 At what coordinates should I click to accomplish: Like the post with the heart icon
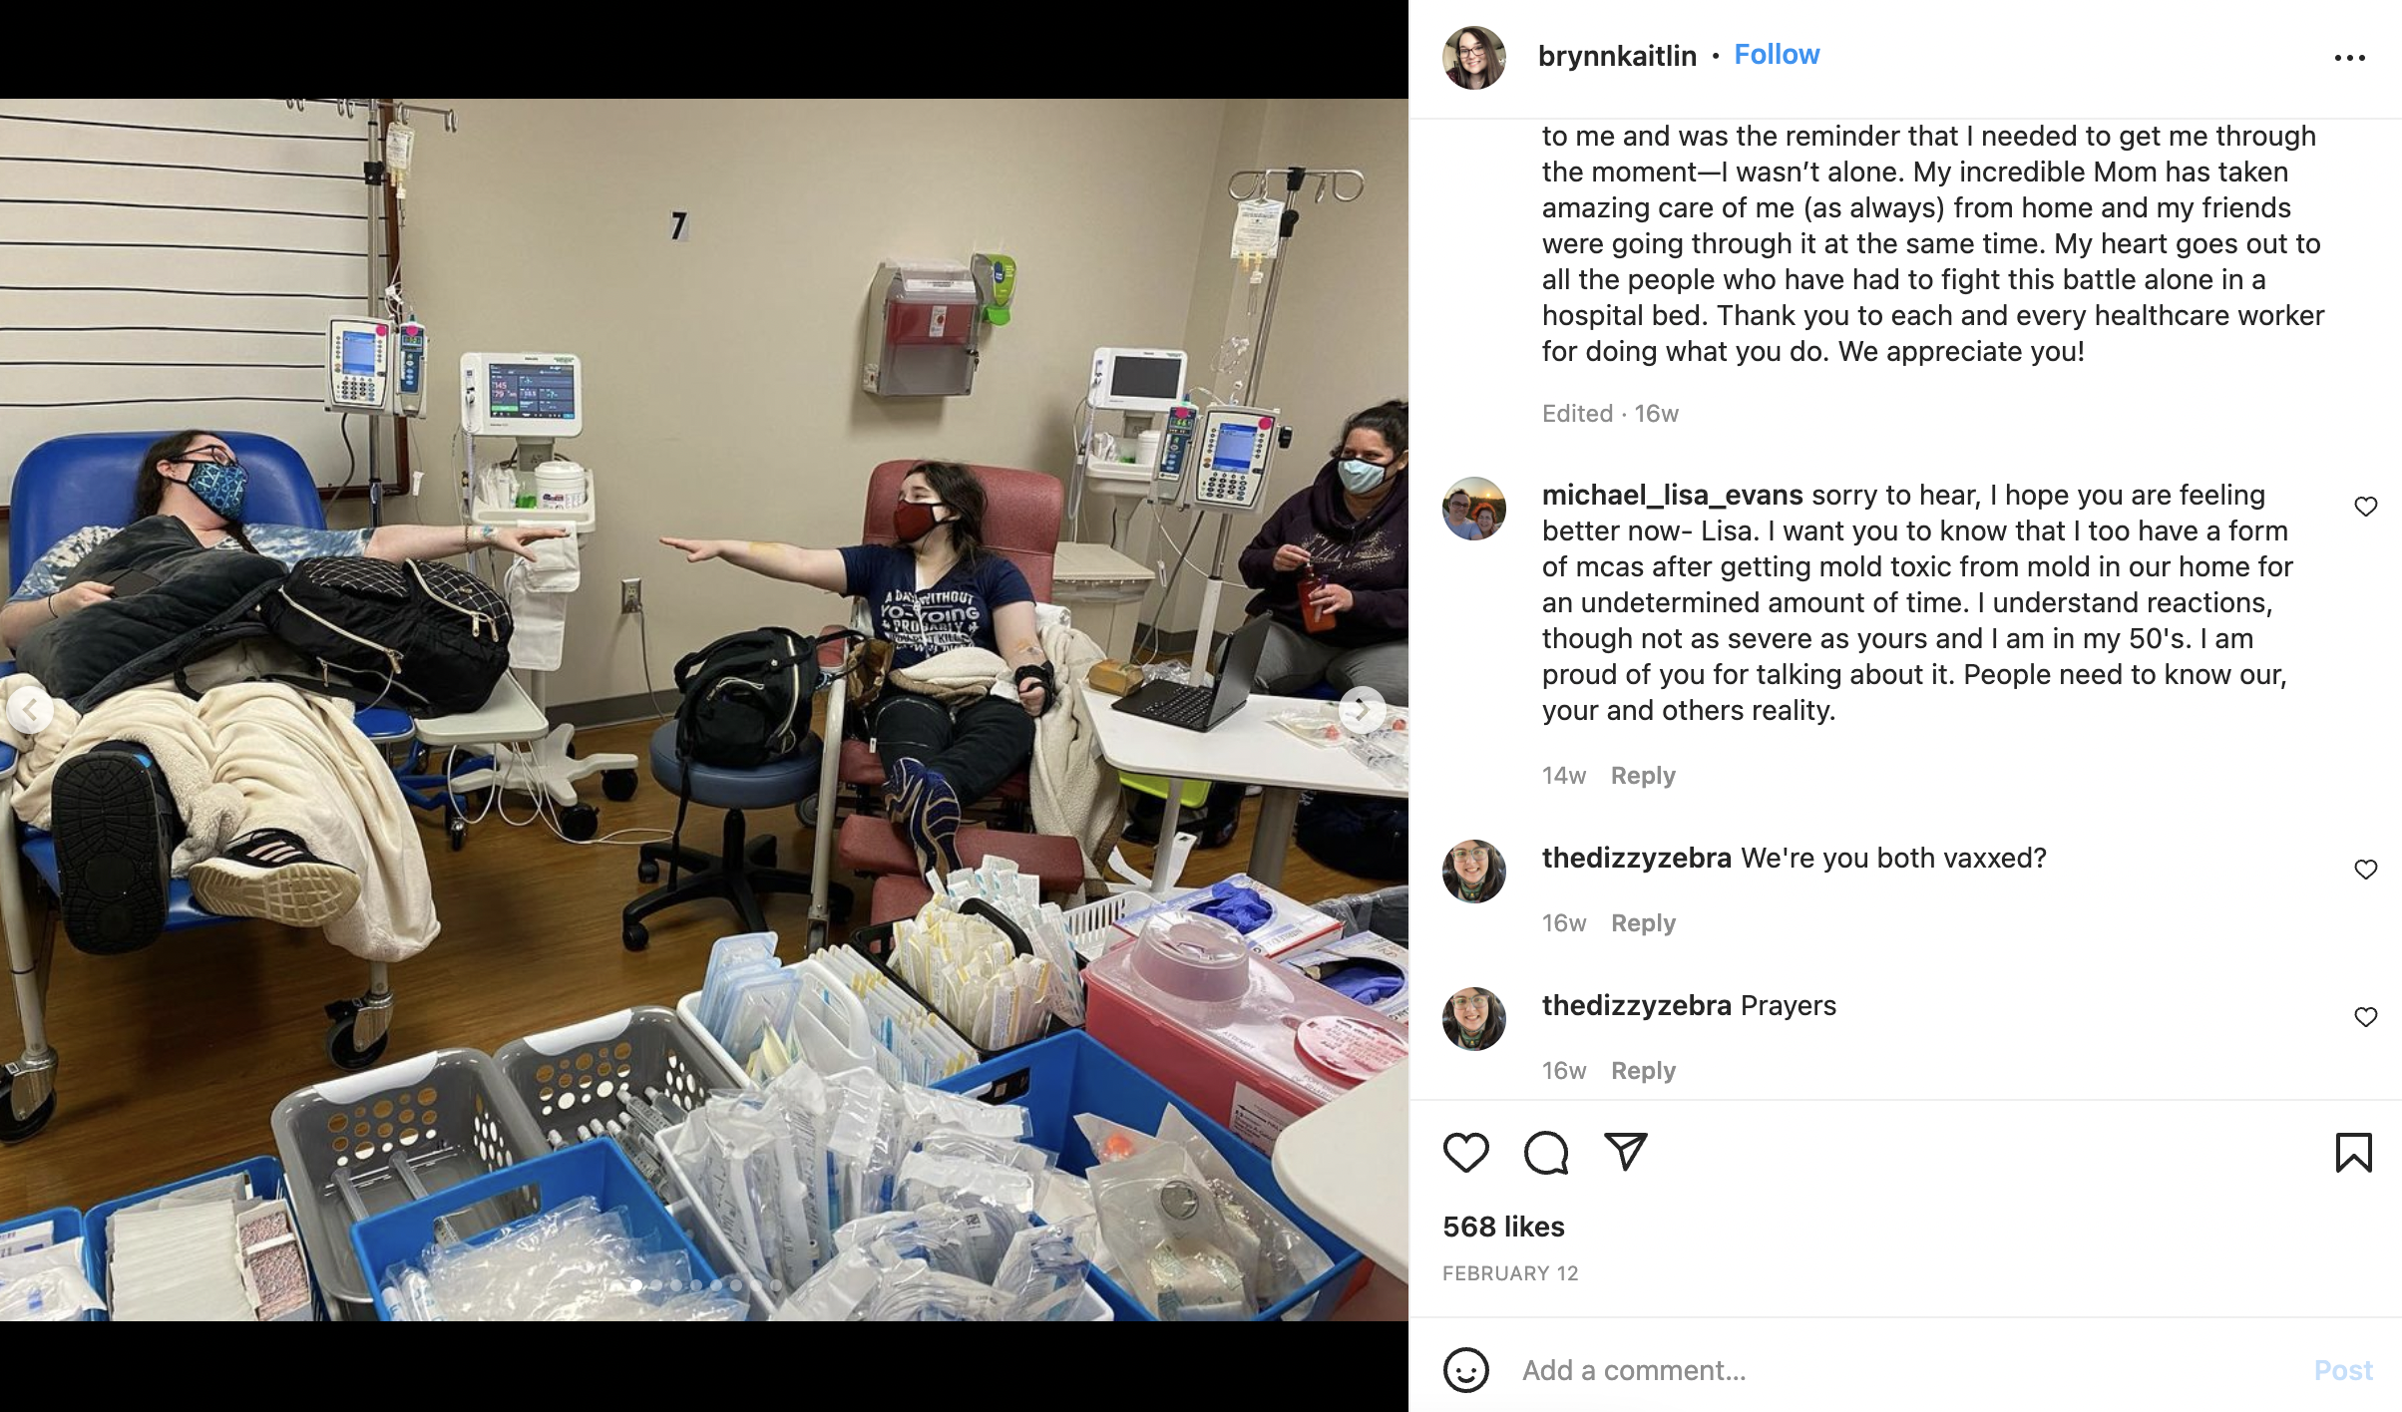coord(1465,1153)
